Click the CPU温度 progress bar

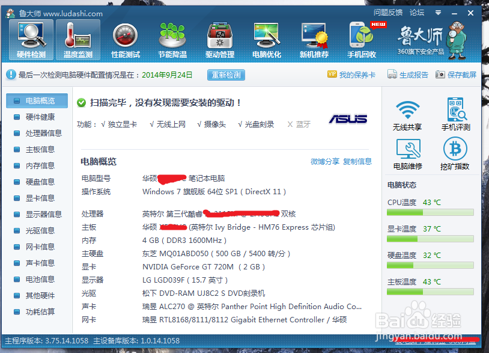coord(430,212)
